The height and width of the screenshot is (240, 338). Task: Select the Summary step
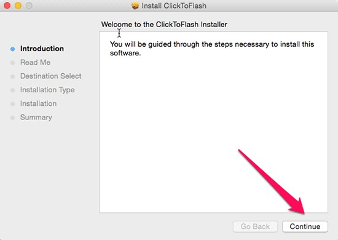(36, 118)
